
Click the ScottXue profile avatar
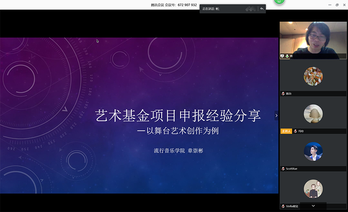click(313, 151)
